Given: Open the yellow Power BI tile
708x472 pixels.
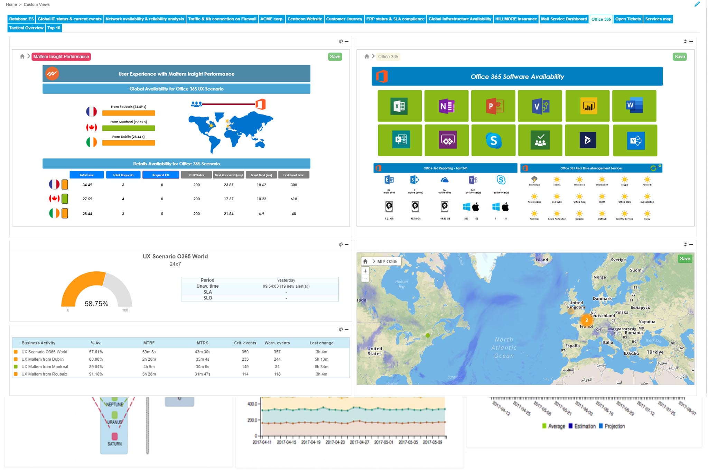Looking at the screenshot, I should (x=587, y=106).
